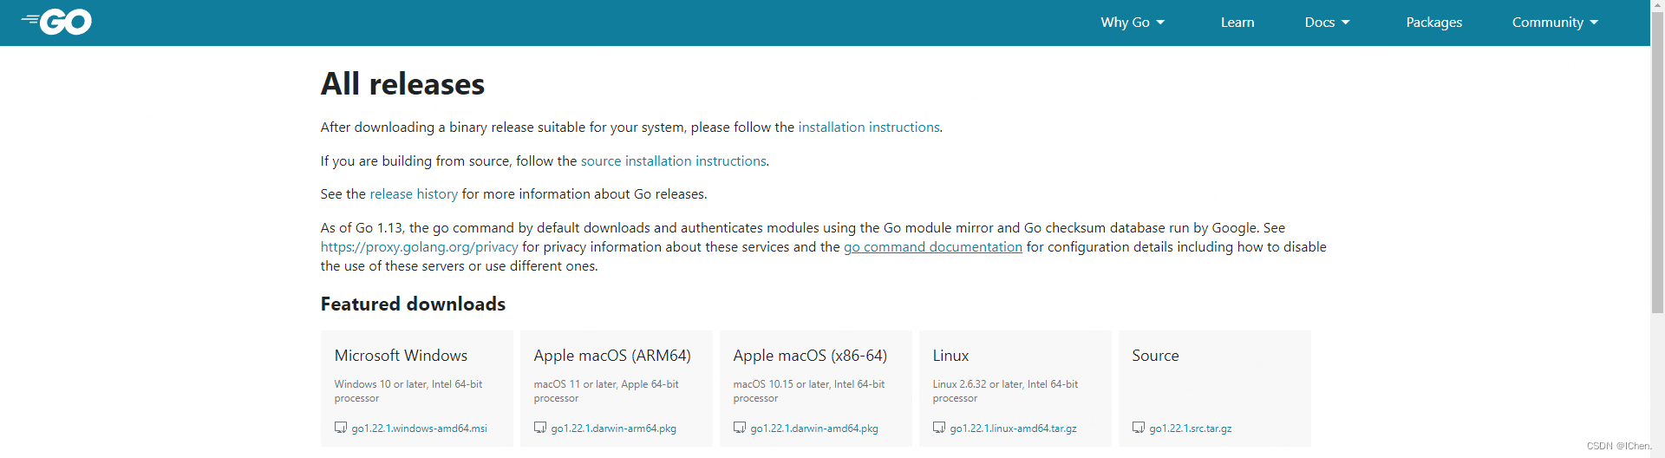Select the Microsoft Windows card title
Screen dimensions: 1665x458
pyautogui.click(x=401, y=356)
